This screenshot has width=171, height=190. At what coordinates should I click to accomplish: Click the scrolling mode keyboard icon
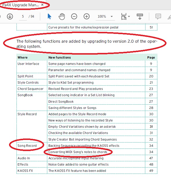140,16
